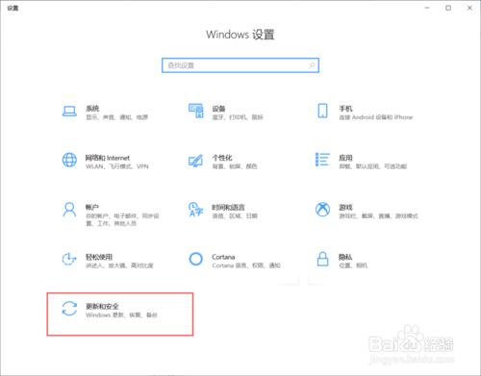Close the Settings window
Image resolution: width=481 pixels, height=376 pixels.
(x=469, y=8)
